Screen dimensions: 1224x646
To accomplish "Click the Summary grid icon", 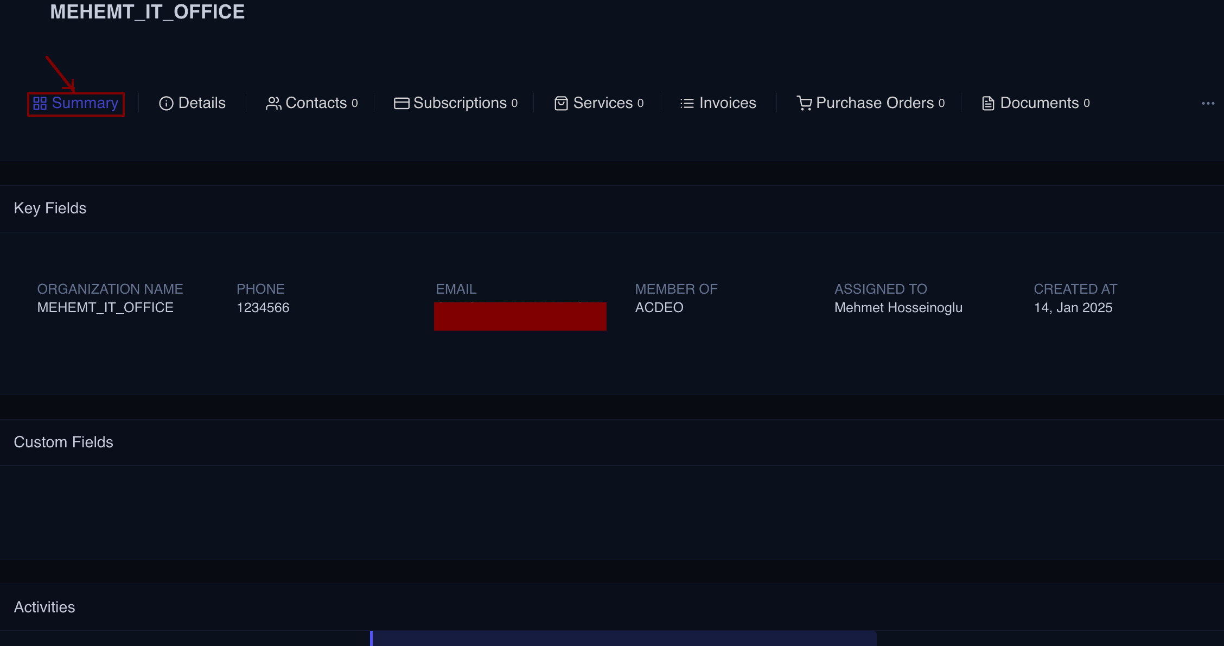I will [40, 103].
